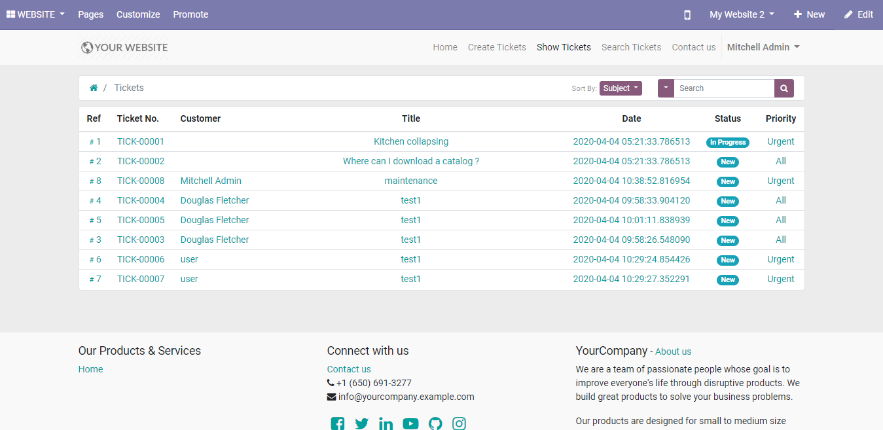Viewport: 883px width, 430px height.
Task: Open the search filter dropdown arrow
Action: coord(666,88)
